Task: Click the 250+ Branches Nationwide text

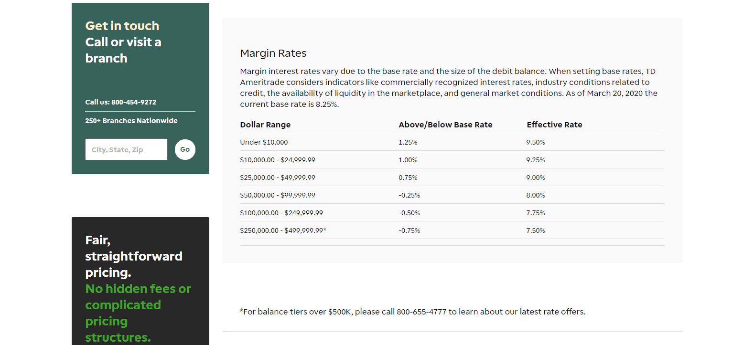Action: point(131,120)
